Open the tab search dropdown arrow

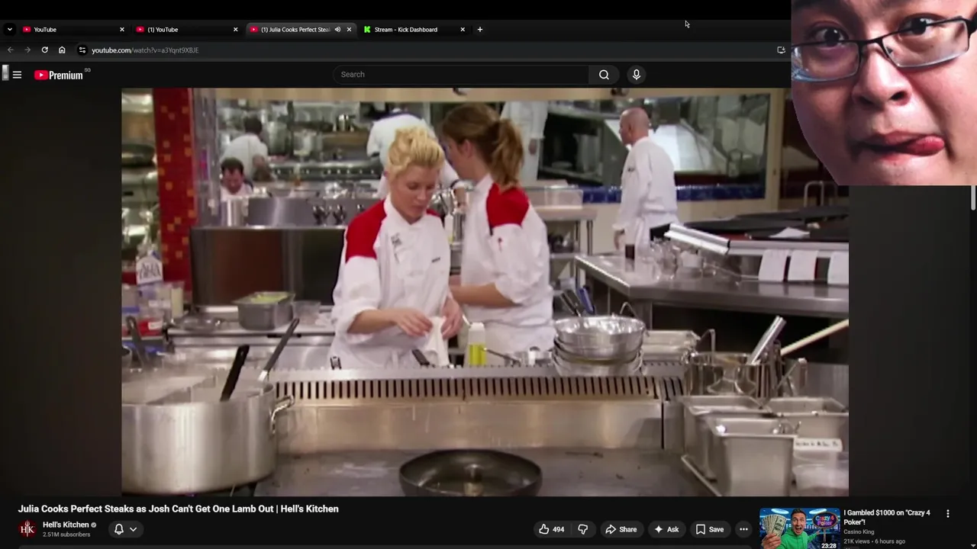click(9, 29)
